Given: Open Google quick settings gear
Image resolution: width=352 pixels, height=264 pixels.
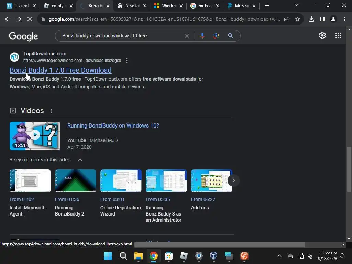Looking at the screenshot, I should [x=322, y=35].
